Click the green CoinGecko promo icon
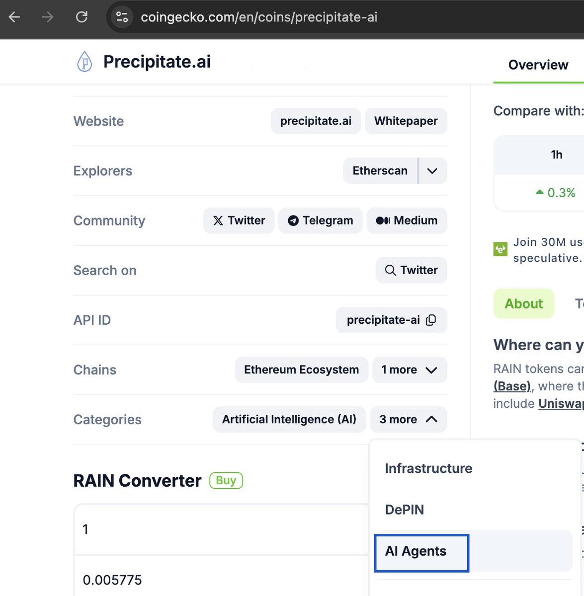The height and width of the screenshot is (596, 584). [x=500, y=249]
